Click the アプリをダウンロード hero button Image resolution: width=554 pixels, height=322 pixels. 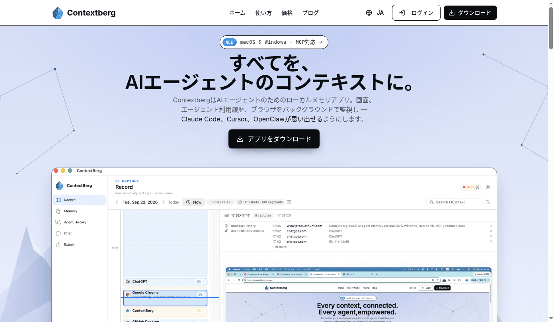pyautogui.click(x=274, y=139)
